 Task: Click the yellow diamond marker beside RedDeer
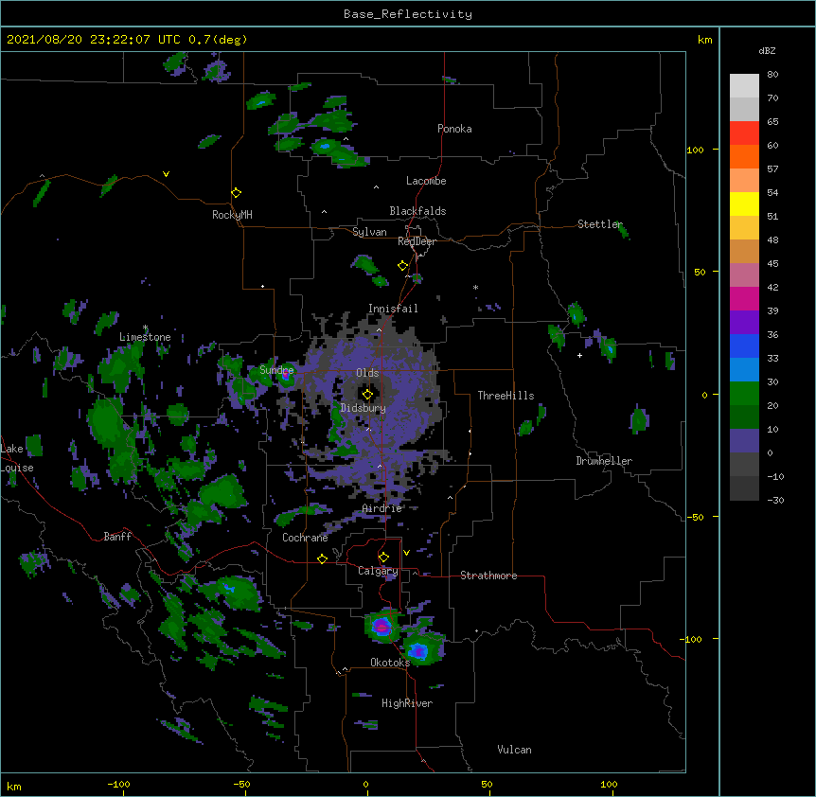(x=402, y=266)
